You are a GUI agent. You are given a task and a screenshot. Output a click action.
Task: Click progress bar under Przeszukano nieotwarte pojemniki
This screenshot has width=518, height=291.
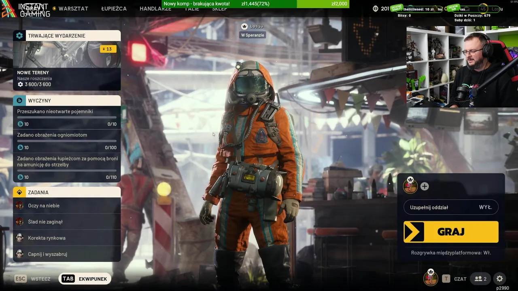click(67, 118)
